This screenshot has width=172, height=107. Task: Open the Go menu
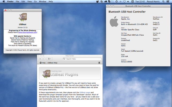[35, 2]
